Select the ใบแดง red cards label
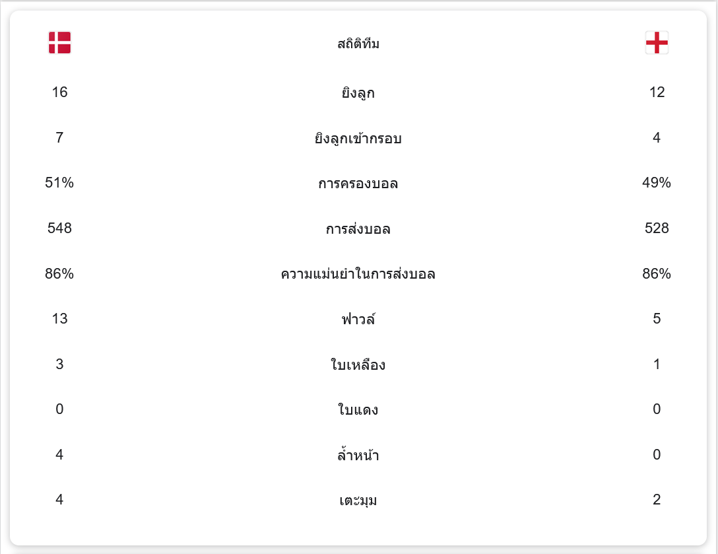Viewport: 718px width, 554px height. tap(358, 410)
